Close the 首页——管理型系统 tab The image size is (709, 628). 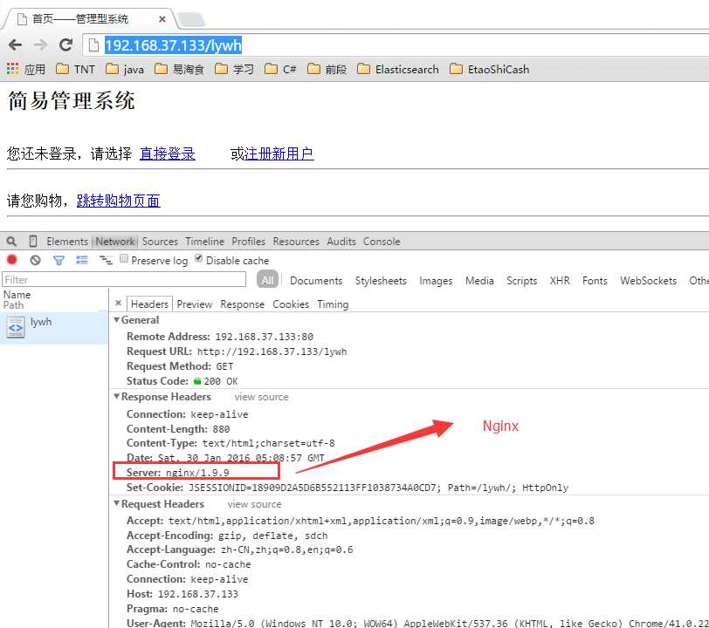click(162, 19)
